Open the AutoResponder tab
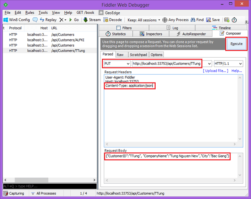This screenshot has height=199, width=251. [191, 34]
